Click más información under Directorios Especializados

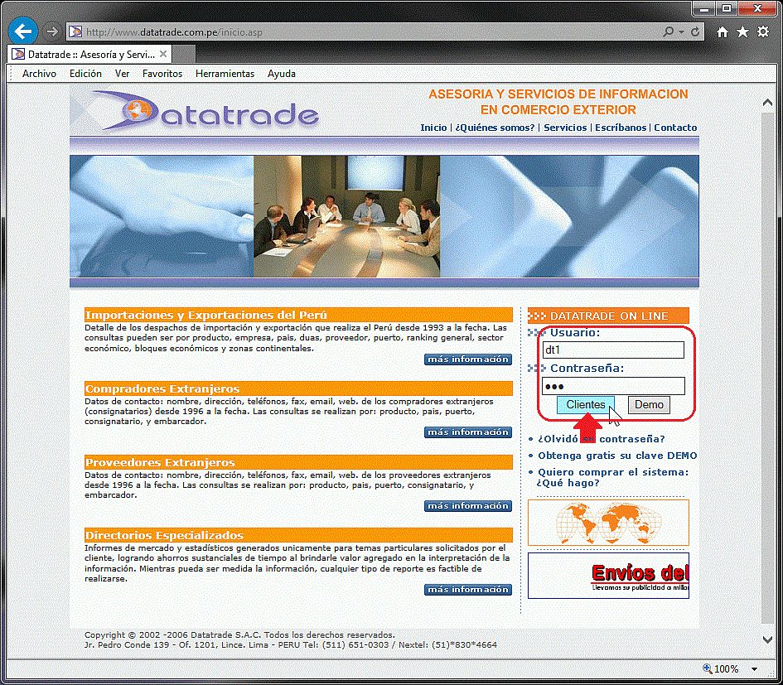(468, 590)
